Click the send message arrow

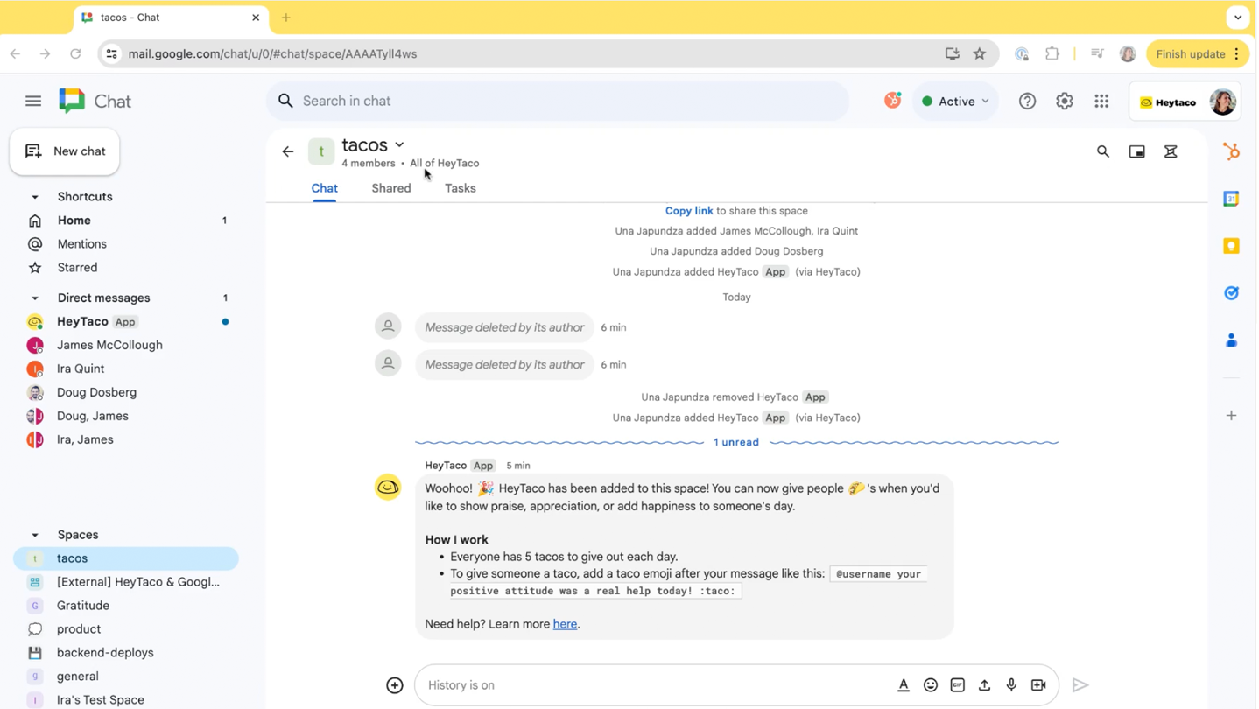point(1081,686)
